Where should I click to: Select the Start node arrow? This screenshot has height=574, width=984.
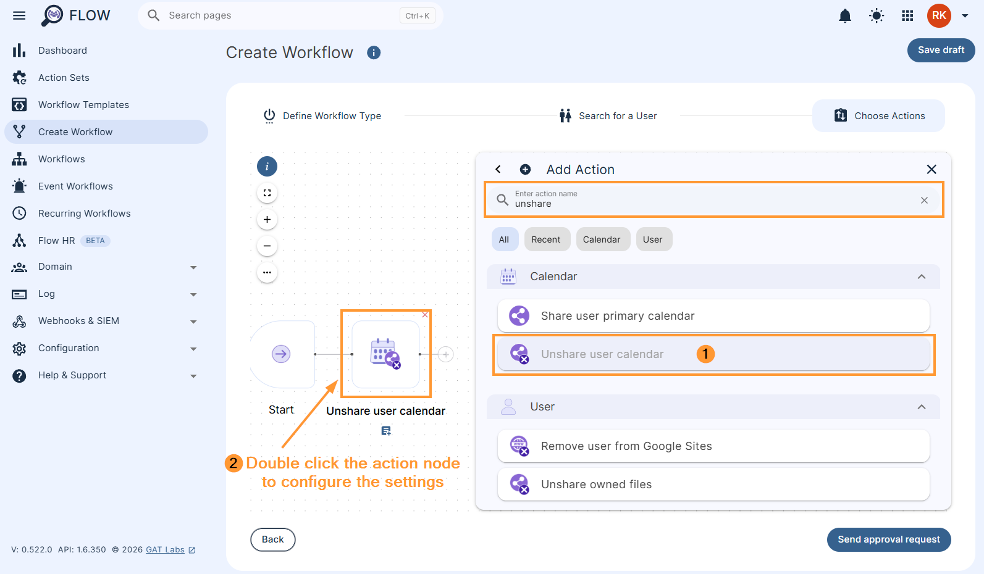(281, 354)
